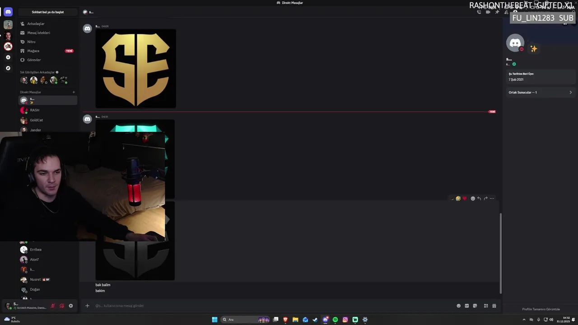
Task: Open Discord home direct messages icon
Action: tap(8, 12)
